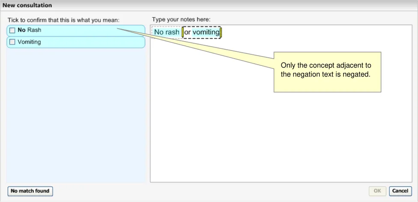Viewport: 418px width, 202px height.
Task: Click the word "or" in the notes
Action: [188, 33]
